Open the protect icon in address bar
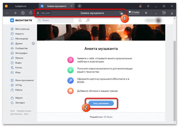 (x=121, y=13)
